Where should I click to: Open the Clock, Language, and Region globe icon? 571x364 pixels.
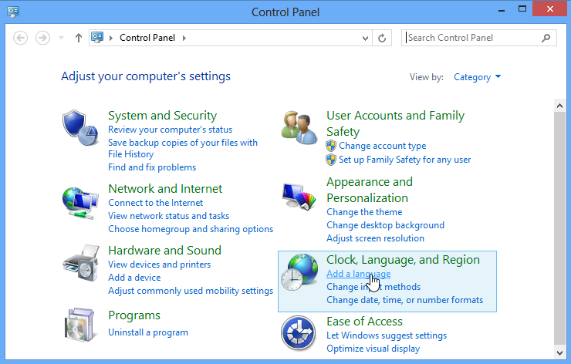[x=299, y=272]
